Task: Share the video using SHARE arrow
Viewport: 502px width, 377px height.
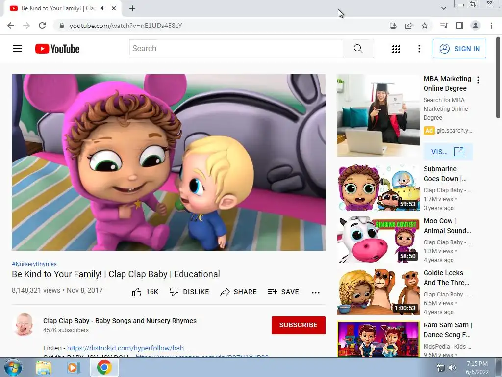Action: 239,292
